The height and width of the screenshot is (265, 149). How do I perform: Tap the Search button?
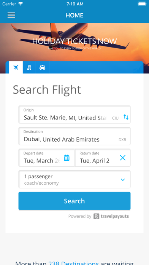pyautogui.click(x=74, y=201)
